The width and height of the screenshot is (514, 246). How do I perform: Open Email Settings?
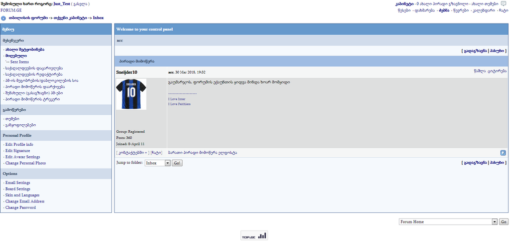[x=18, y=182]
